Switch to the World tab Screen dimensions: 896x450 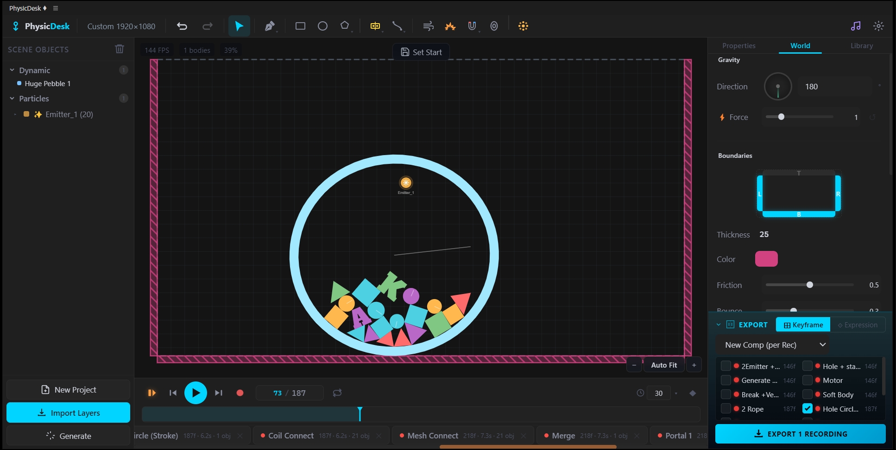[x=800, y=45]
